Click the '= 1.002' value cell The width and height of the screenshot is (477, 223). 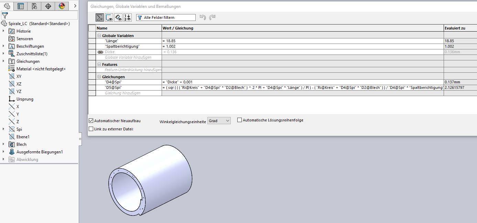(x=303, y=47)
